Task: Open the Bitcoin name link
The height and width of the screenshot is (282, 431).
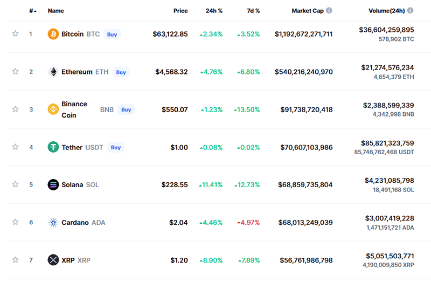Action: coord(73,34)
